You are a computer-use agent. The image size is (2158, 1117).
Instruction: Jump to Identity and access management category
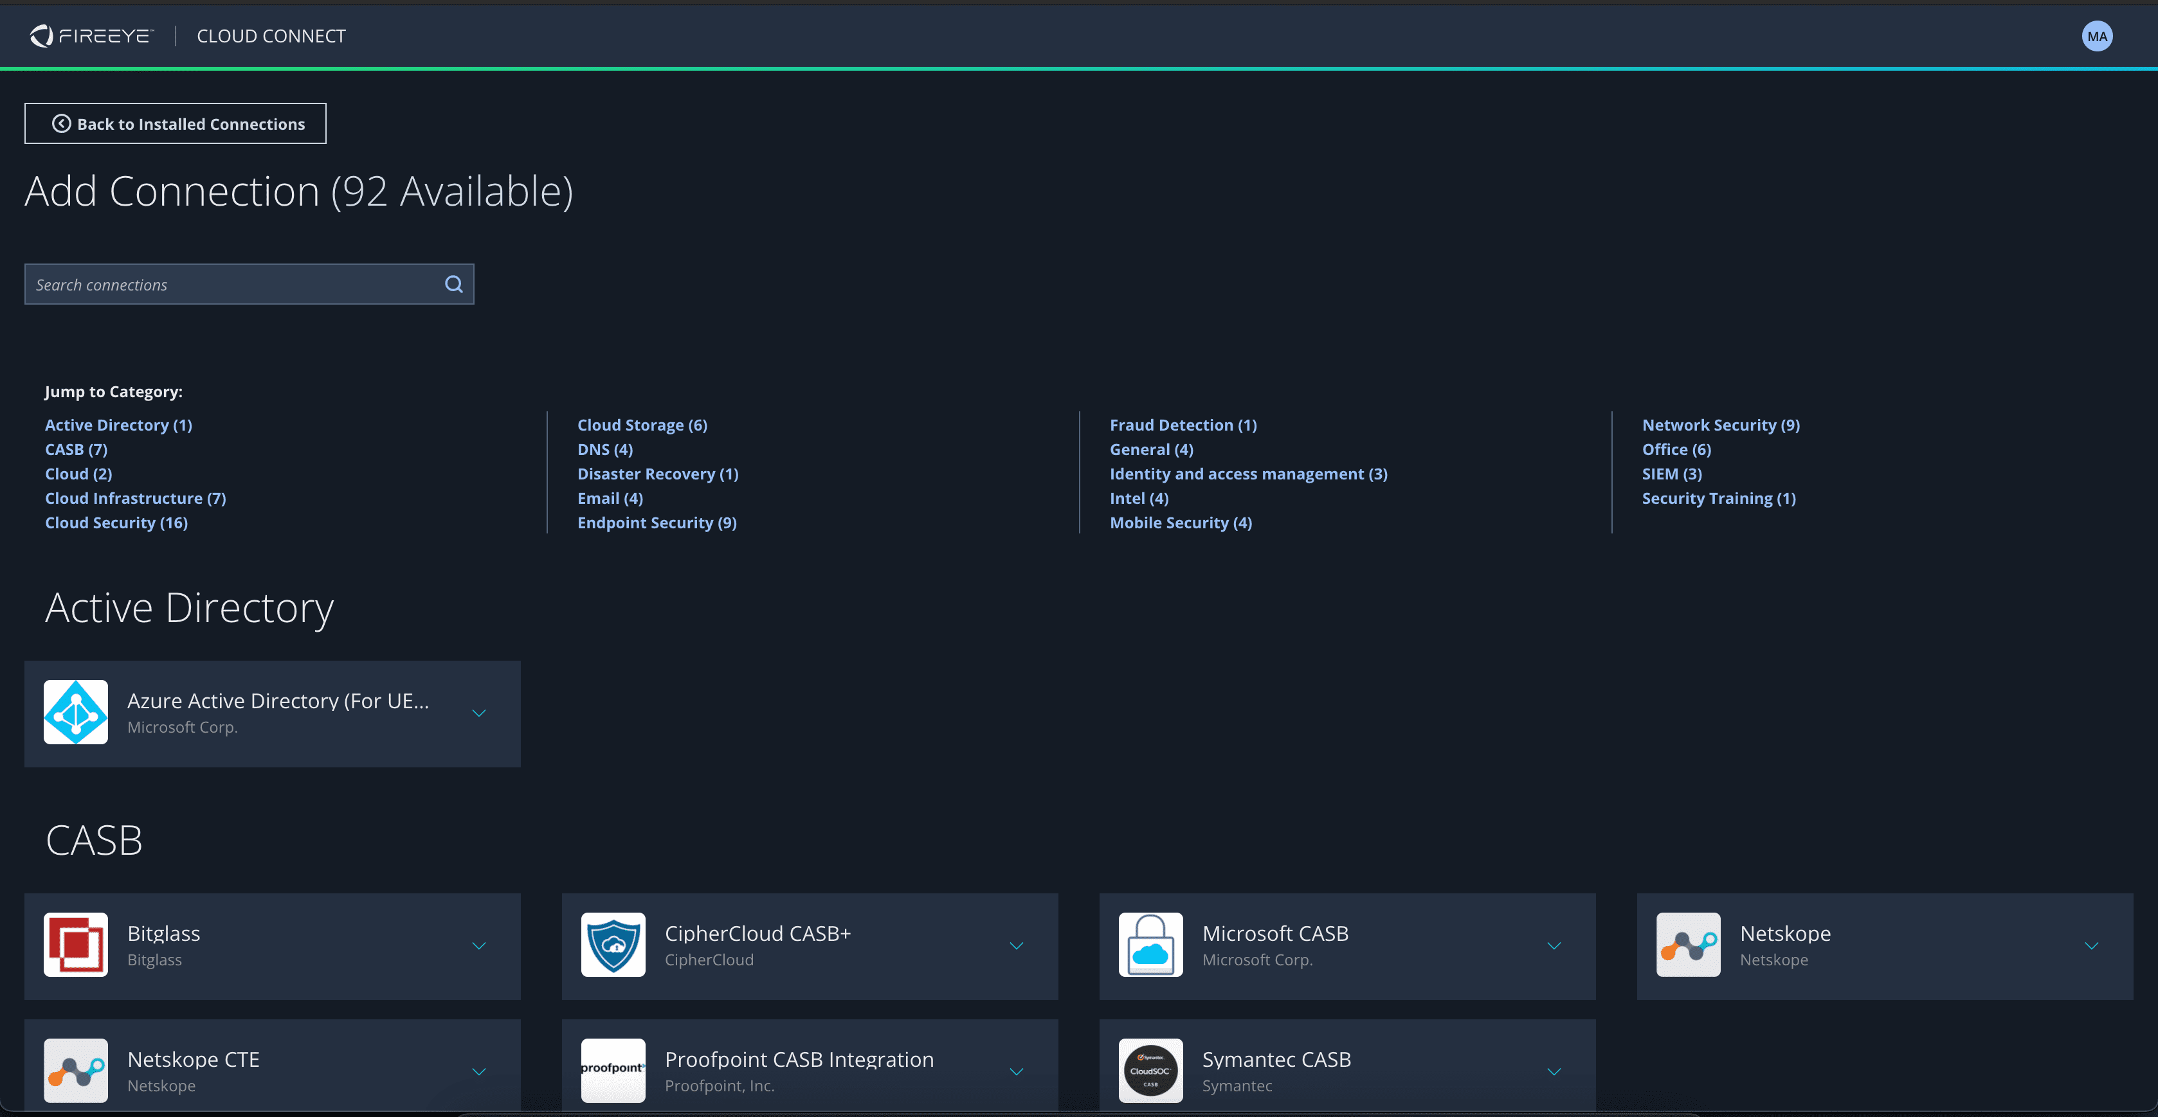1248,474
